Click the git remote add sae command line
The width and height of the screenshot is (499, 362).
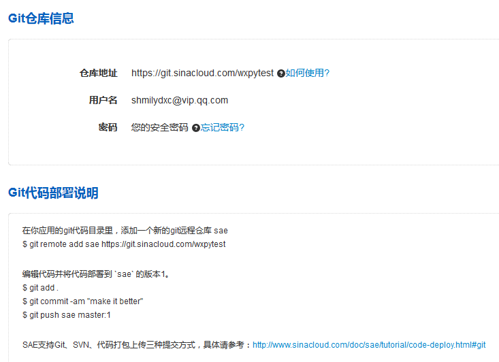124,244
